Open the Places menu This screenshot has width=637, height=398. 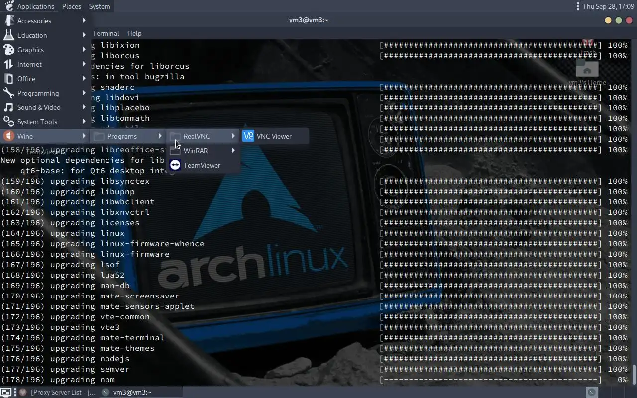pyautogui.click(x=72, y=6)
